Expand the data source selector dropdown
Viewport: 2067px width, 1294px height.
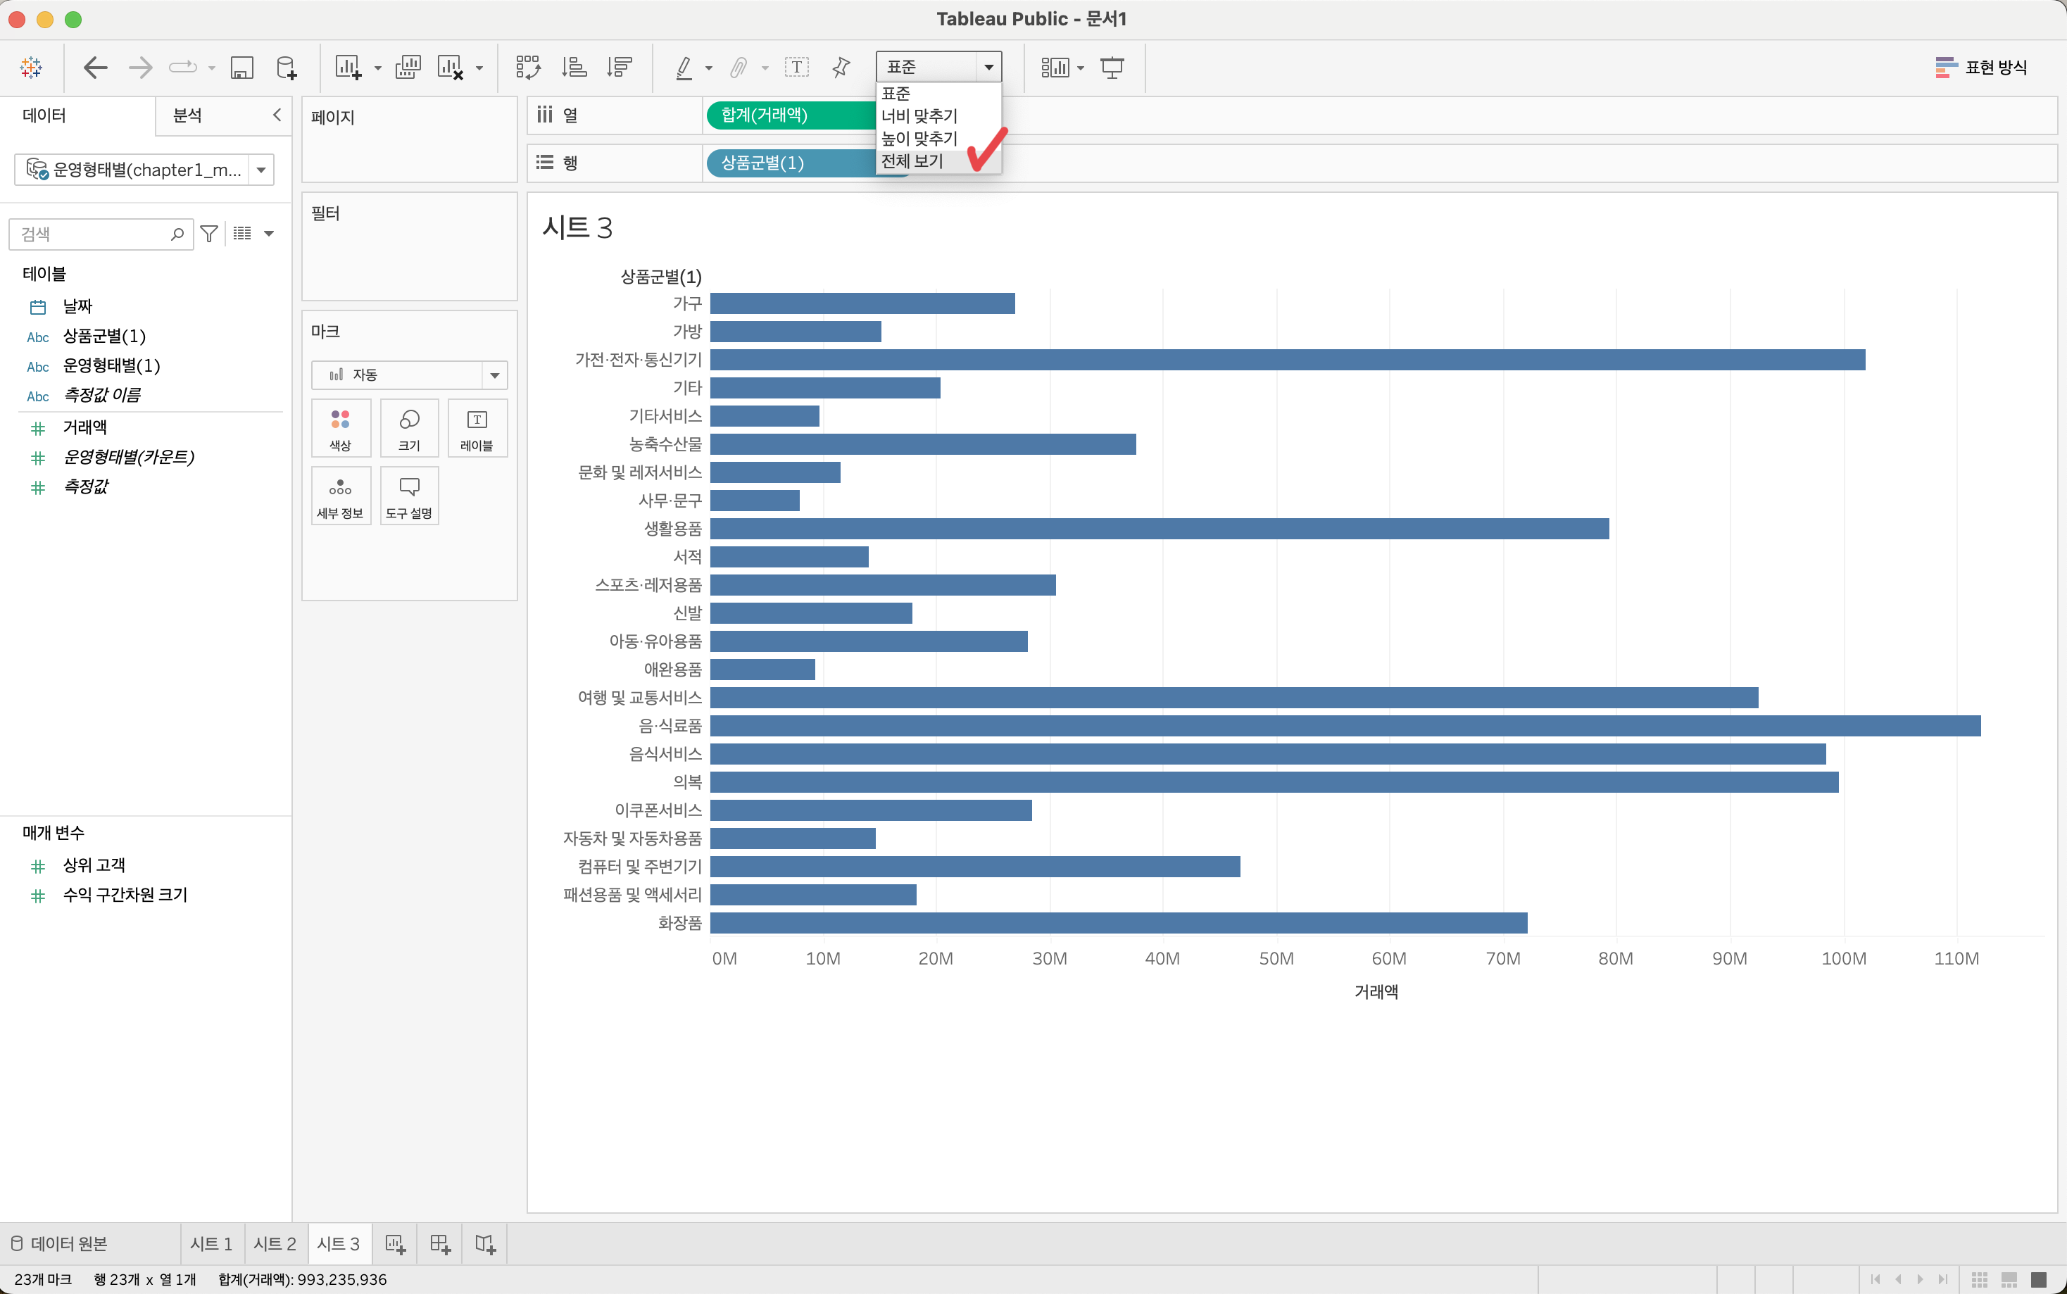click(x=261, y=170)
